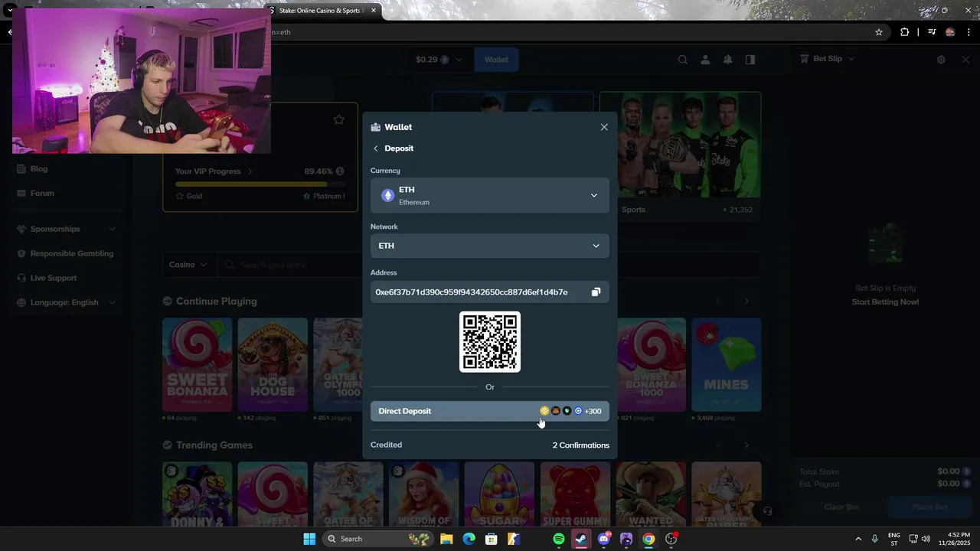Open the Currency ETH Ethereum dropdown
Viewport: 980px width, 551px height.
(490, 196)
